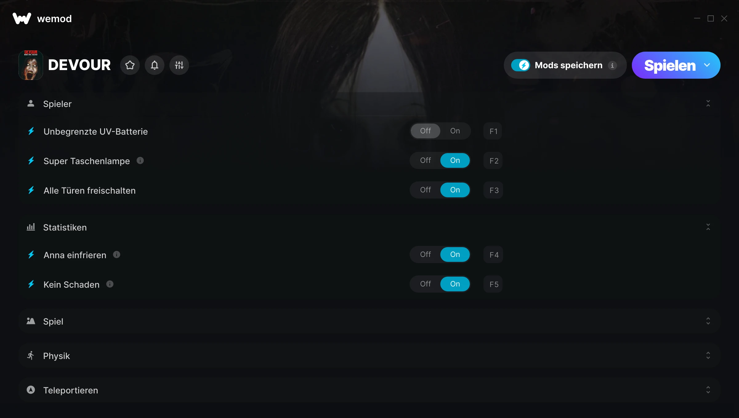Open the dropdown arrow on the Spielen button
The height and width of the screenshot is (418, 739).
(x=707, y=65)
